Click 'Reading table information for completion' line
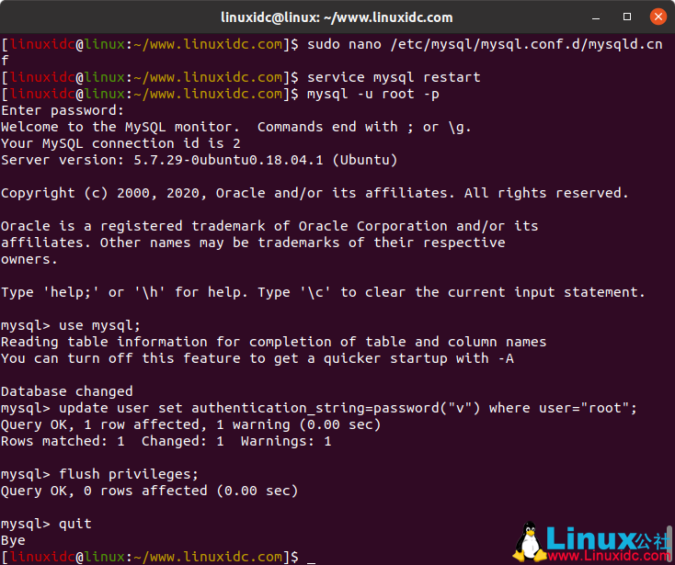Image resolution: width=675 pixels, height=565 pixels. (273, 342)
